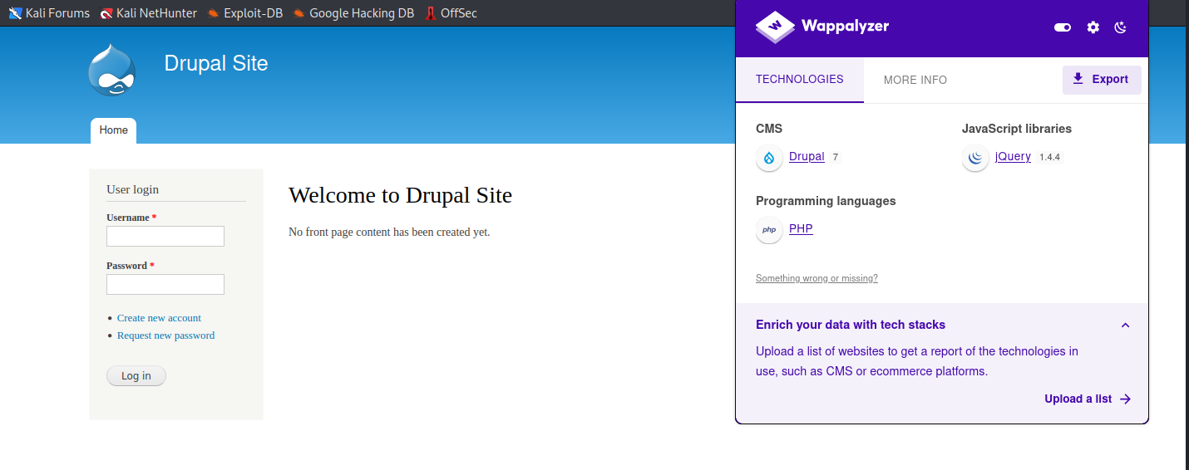Open OffSec bookmark
This screenshot has height=470, width=1189.
[x=451, y=13]
